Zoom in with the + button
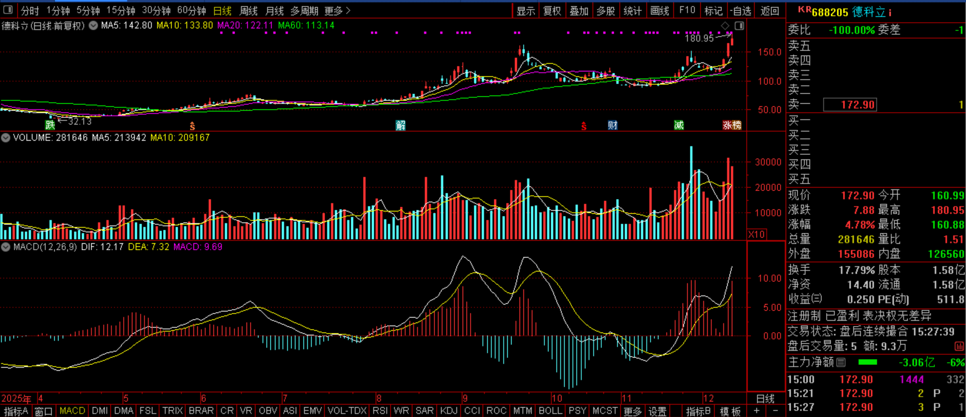966x417 pixels. click(757, 411)
